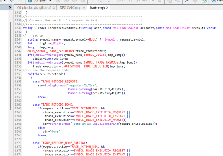
Task: Click the 'TRADE_RETCODE_DONE_PARTIAL' case label
Action: tap(63, 143)
